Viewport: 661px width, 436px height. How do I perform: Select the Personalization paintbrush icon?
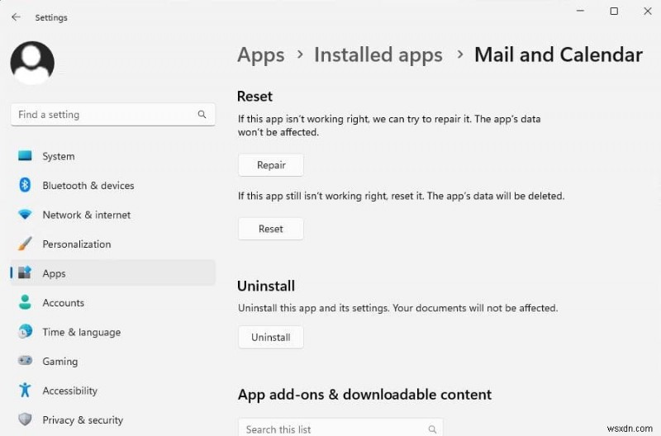pos(25,244)
